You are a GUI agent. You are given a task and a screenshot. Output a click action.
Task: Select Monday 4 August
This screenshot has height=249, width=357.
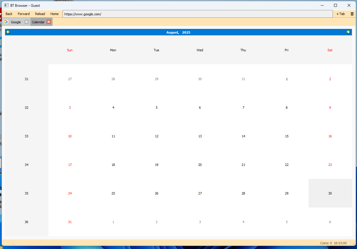pos(113,108)
